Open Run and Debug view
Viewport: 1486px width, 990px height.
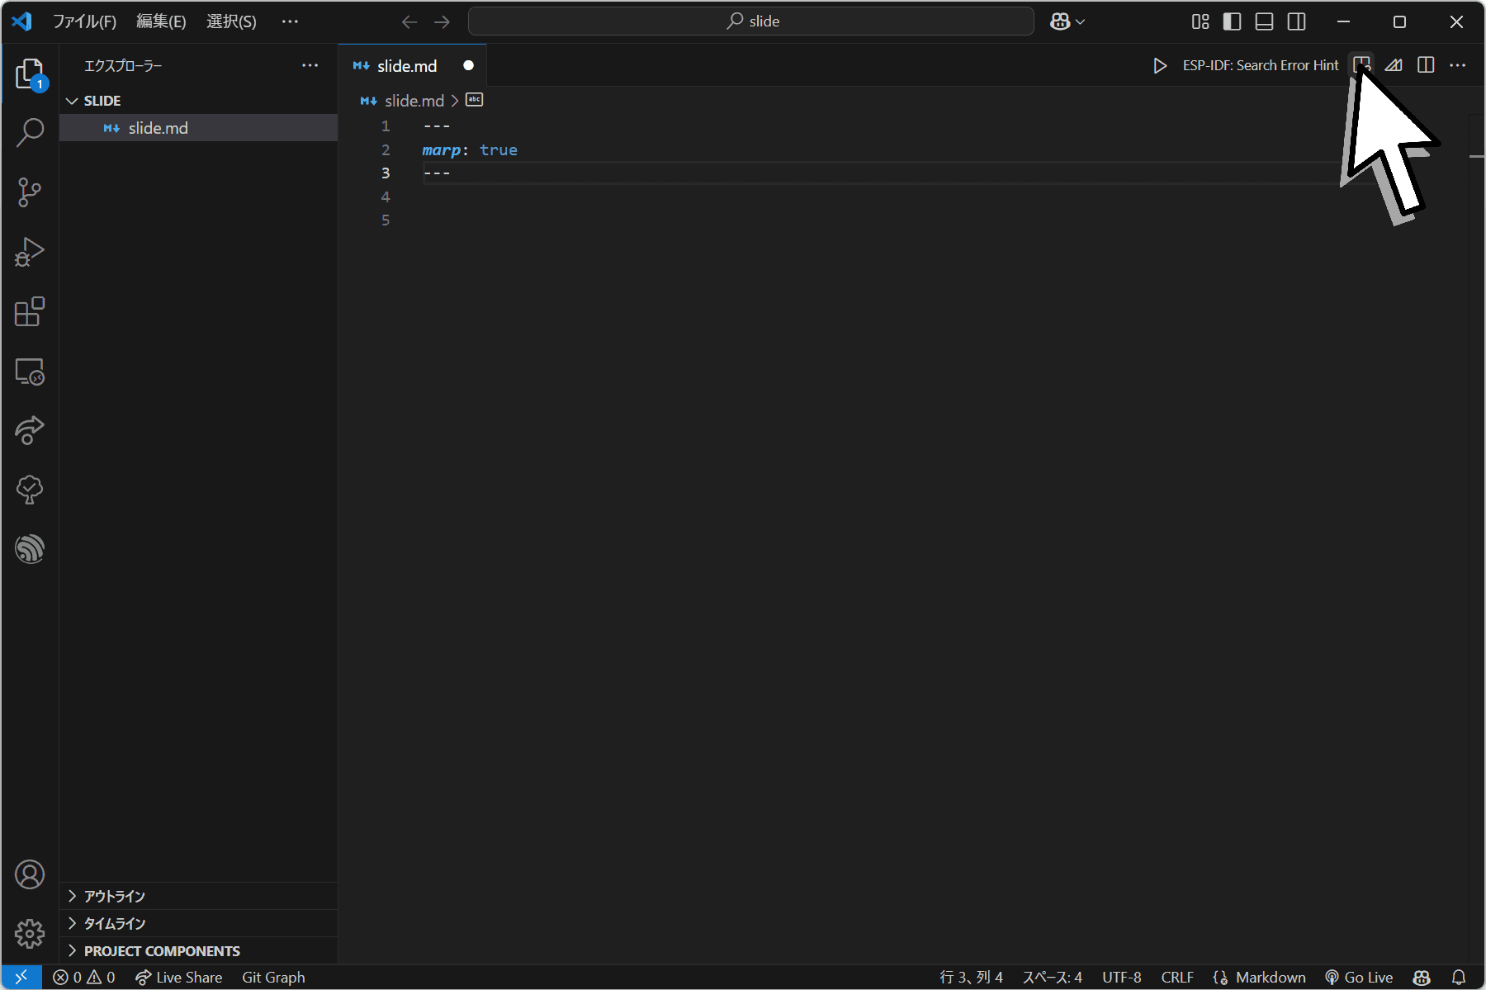pyautogui.click(x=30, y=252)
